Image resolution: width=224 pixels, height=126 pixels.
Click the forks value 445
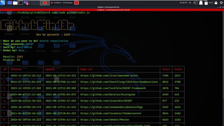click(x=177, y=94)
